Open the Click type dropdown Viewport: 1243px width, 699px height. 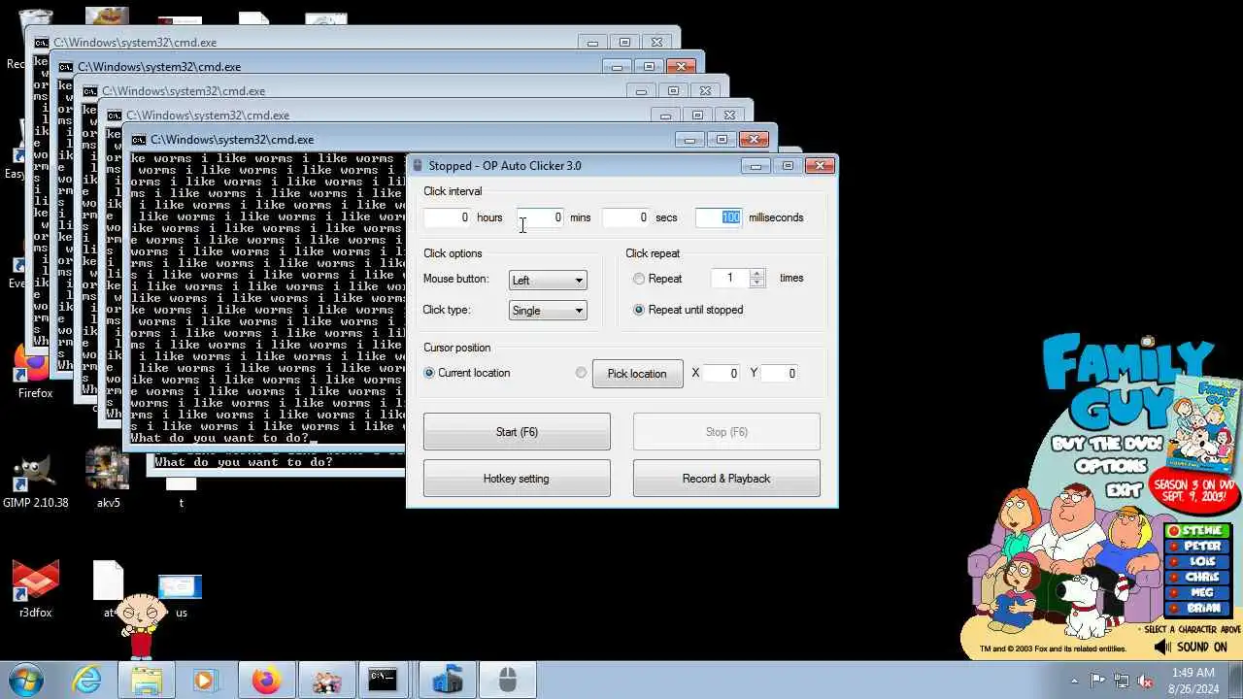coord(548,311)
